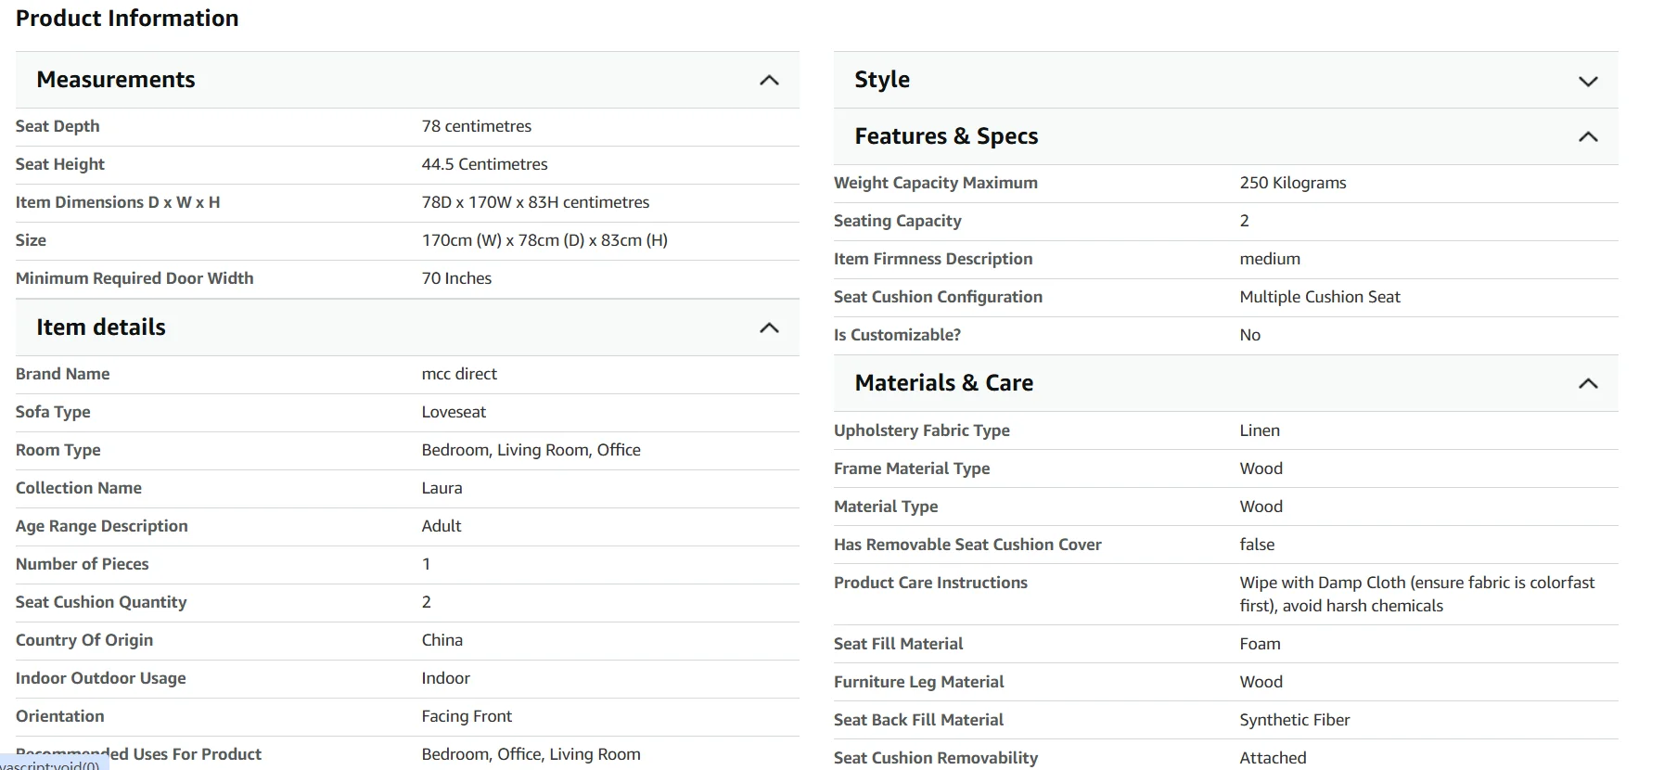Click the Product Information title

point(127,19)
